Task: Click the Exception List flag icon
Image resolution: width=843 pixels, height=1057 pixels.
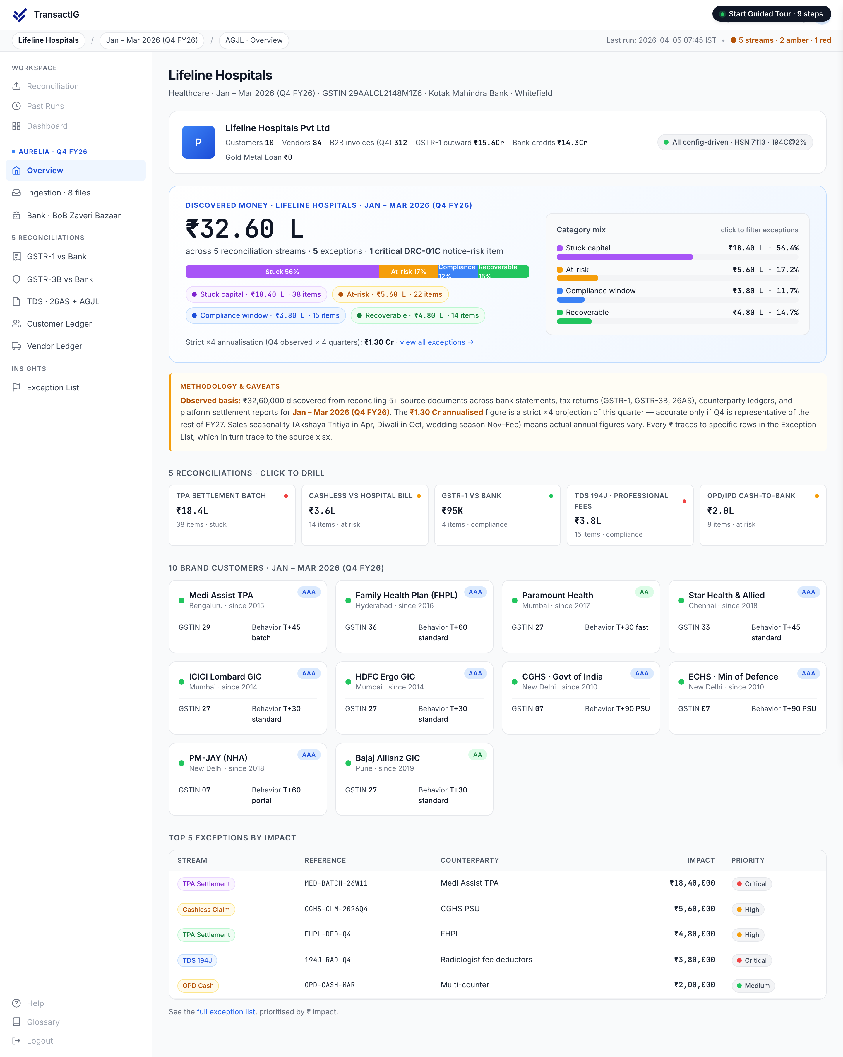Action: (16, 387)
